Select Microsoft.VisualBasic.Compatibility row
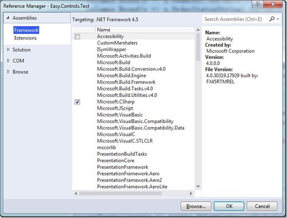Screen dimensions: 287x218 click(135, 121)
